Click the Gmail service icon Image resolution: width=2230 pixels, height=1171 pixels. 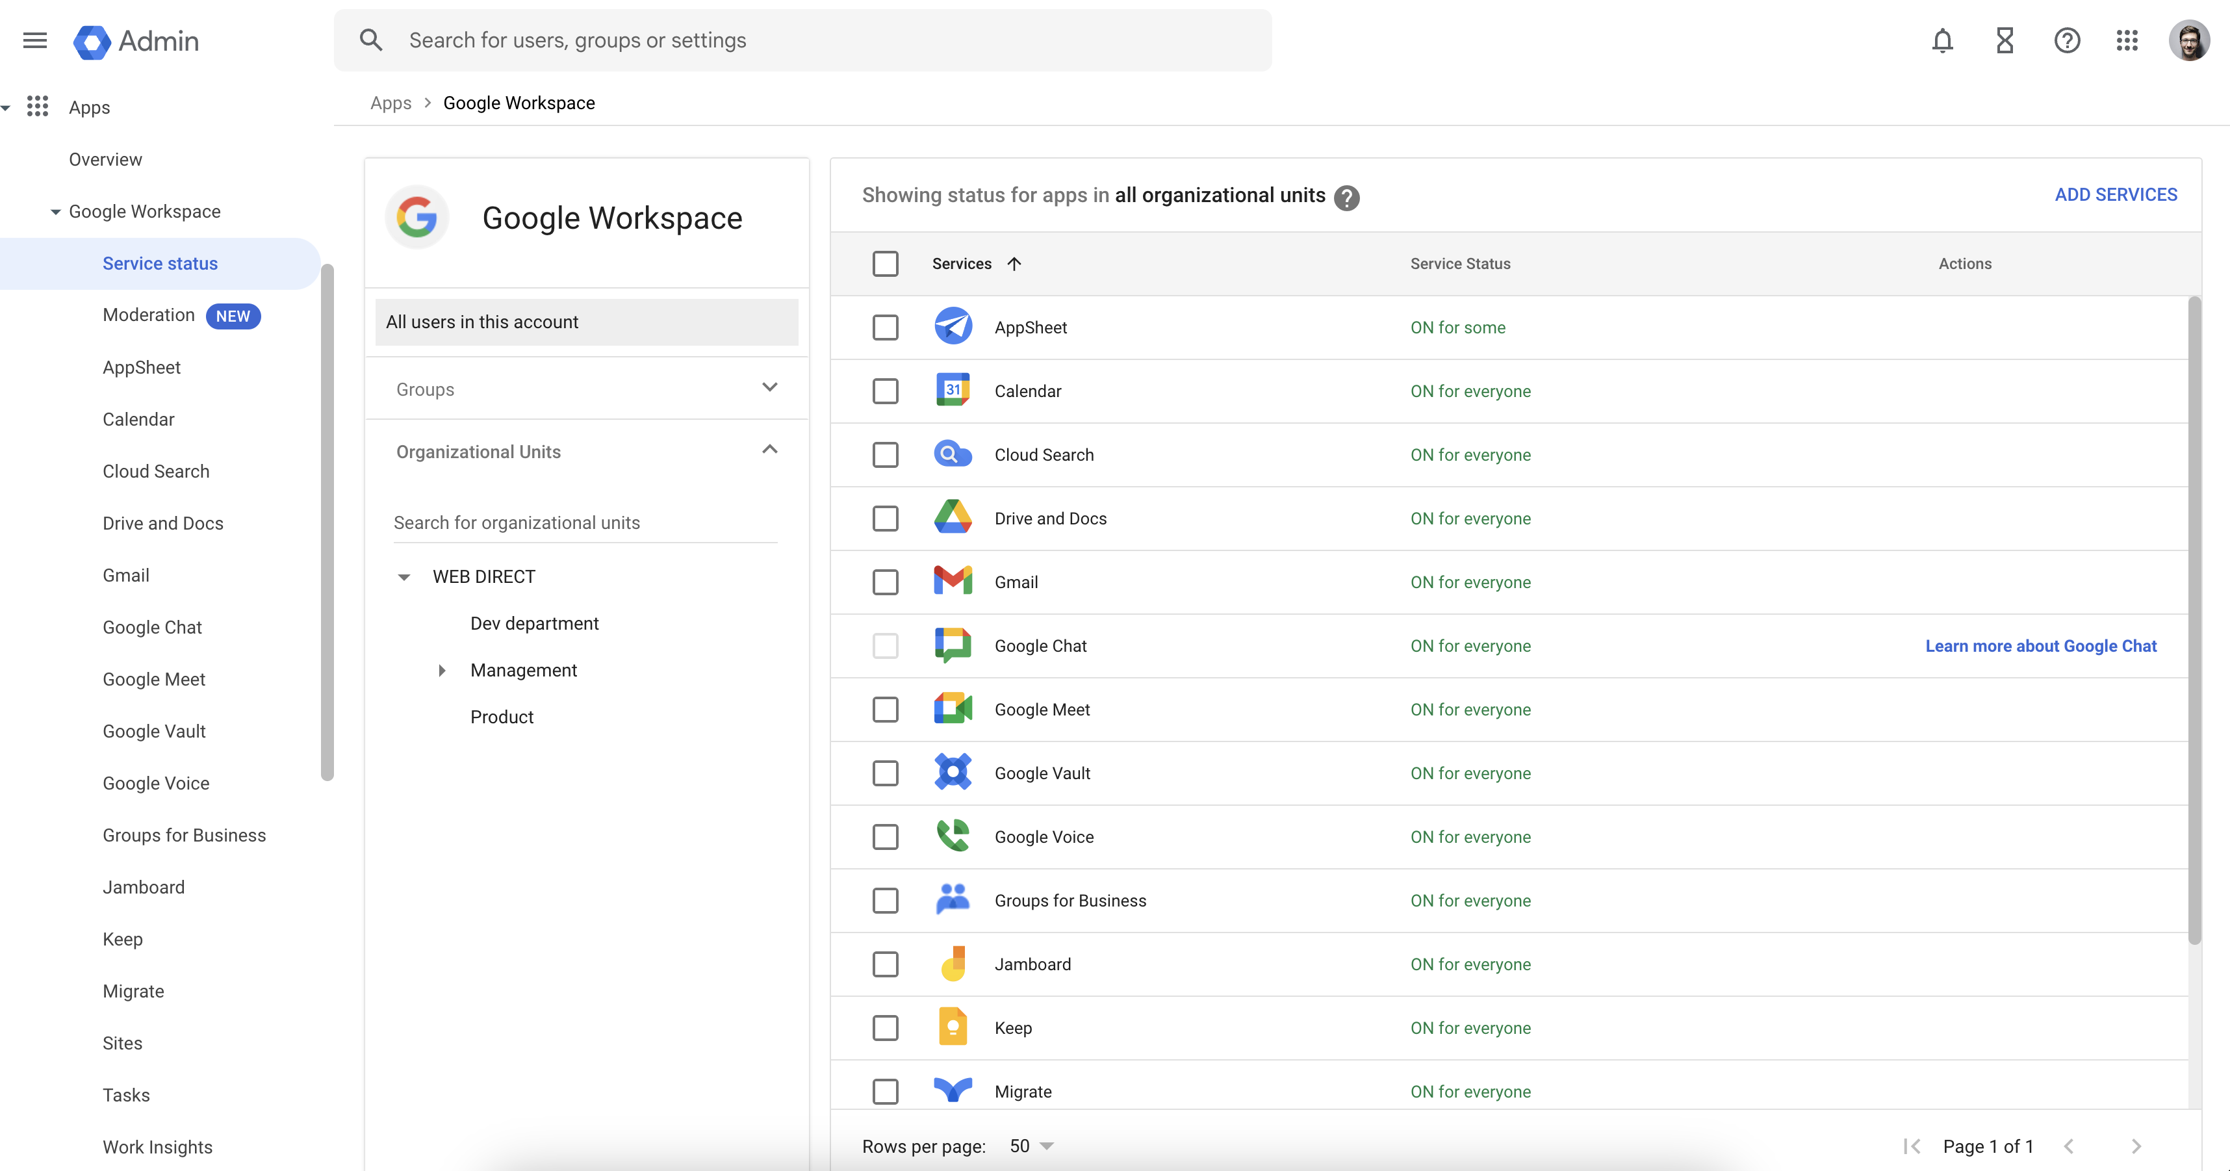tap(953, 582)
